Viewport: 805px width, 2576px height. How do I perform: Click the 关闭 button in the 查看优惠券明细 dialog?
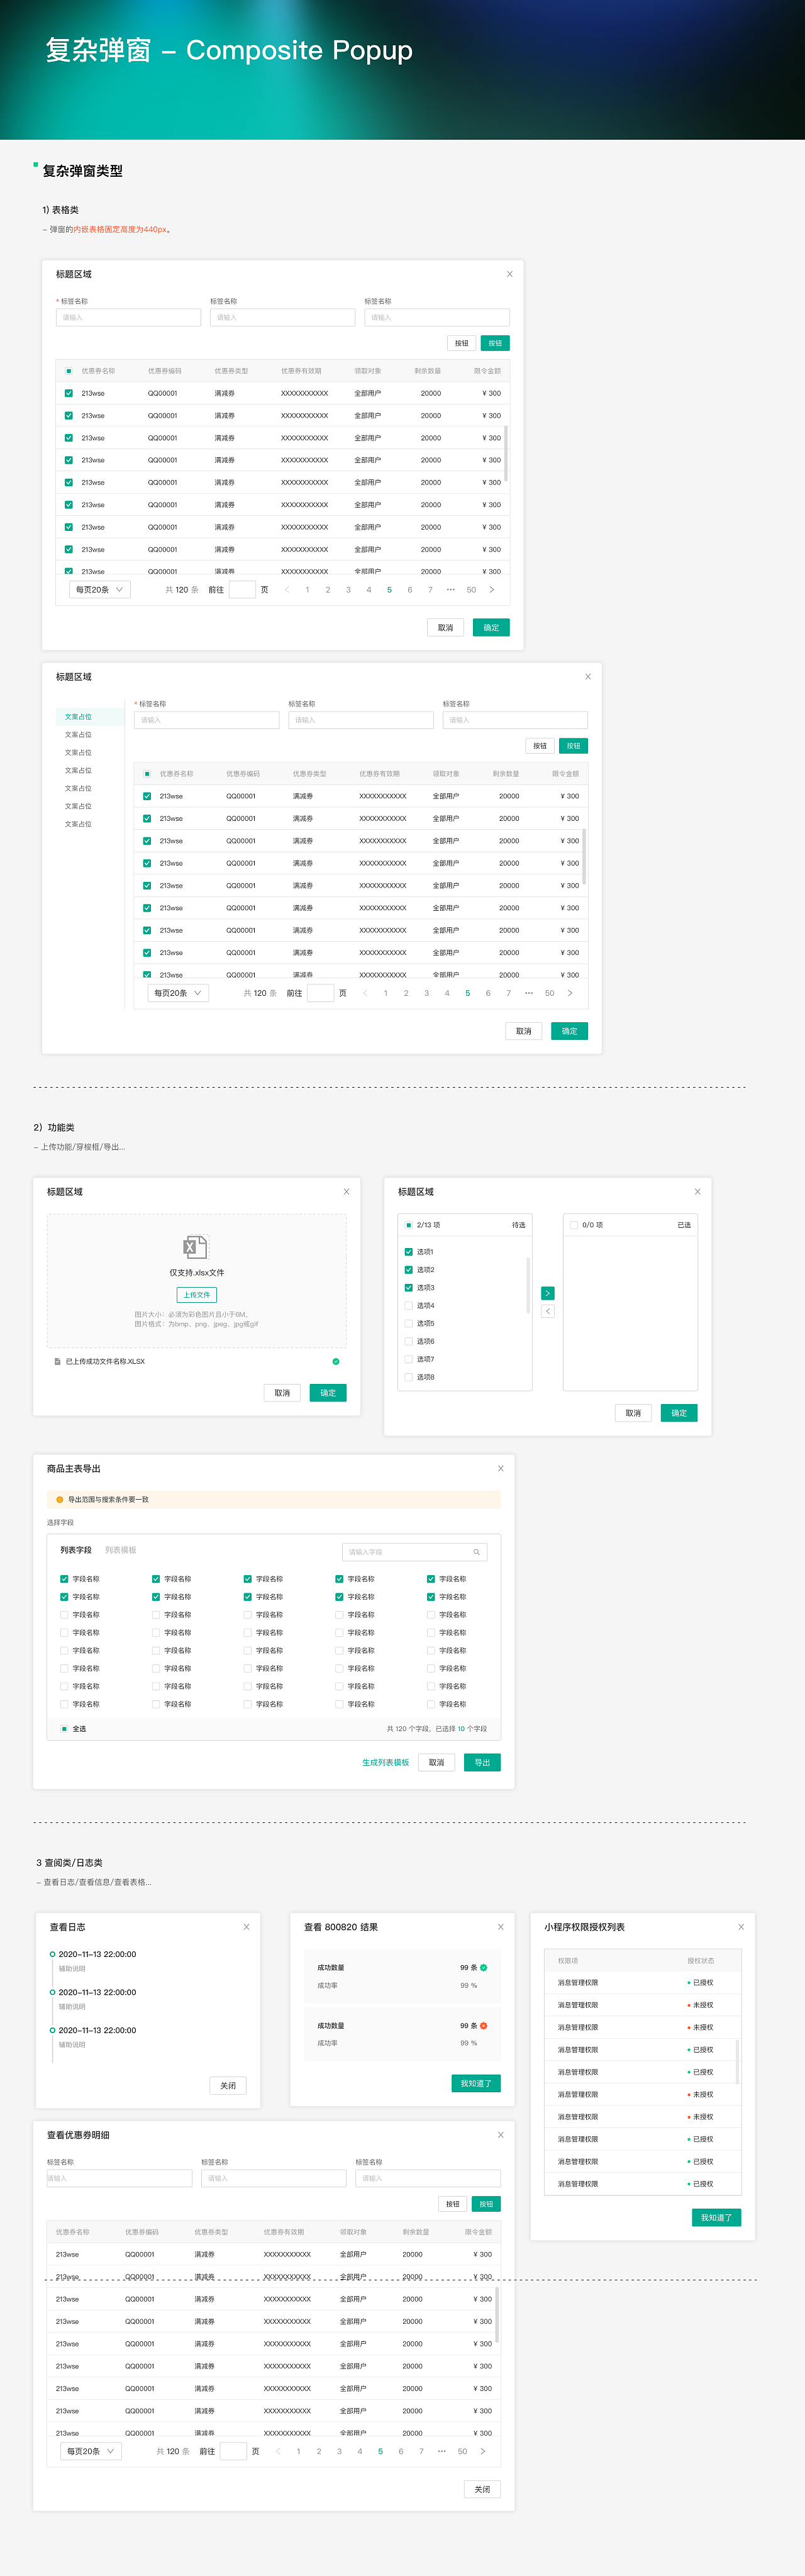pyautogui.click(x=482, y=2488)
